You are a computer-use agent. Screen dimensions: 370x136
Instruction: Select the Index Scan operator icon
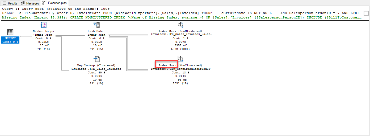tap(180, 59)
